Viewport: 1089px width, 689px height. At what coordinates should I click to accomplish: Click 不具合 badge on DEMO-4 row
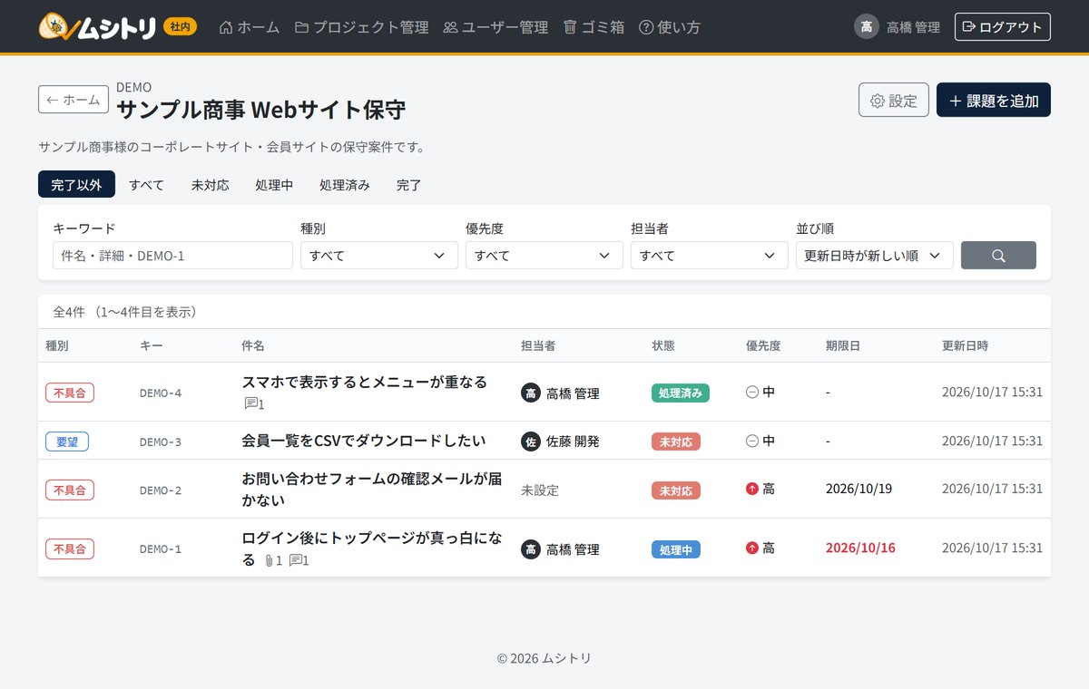pos(70,393)
